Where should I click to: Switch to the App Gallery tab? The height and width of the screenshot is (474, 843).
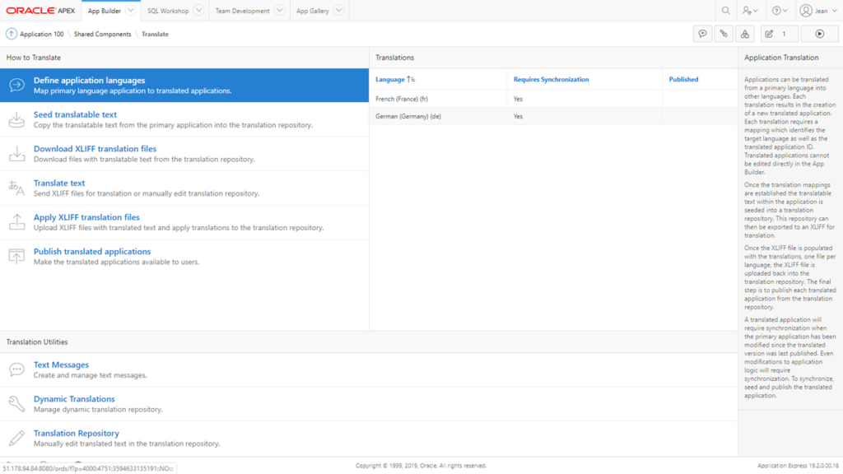click(312, 11)
